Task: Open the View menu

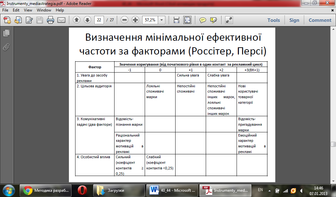Action: tap(28, 10)
